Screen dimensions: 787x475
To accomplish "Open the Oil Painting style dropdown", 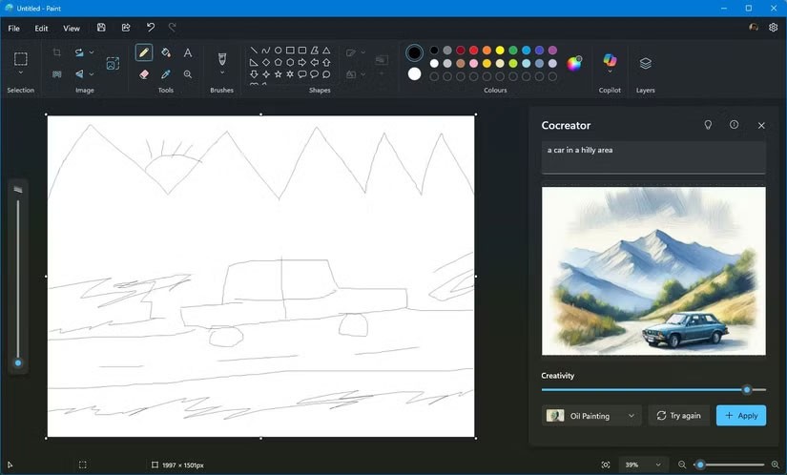I will pyautogui.click(x=591, y=416).
